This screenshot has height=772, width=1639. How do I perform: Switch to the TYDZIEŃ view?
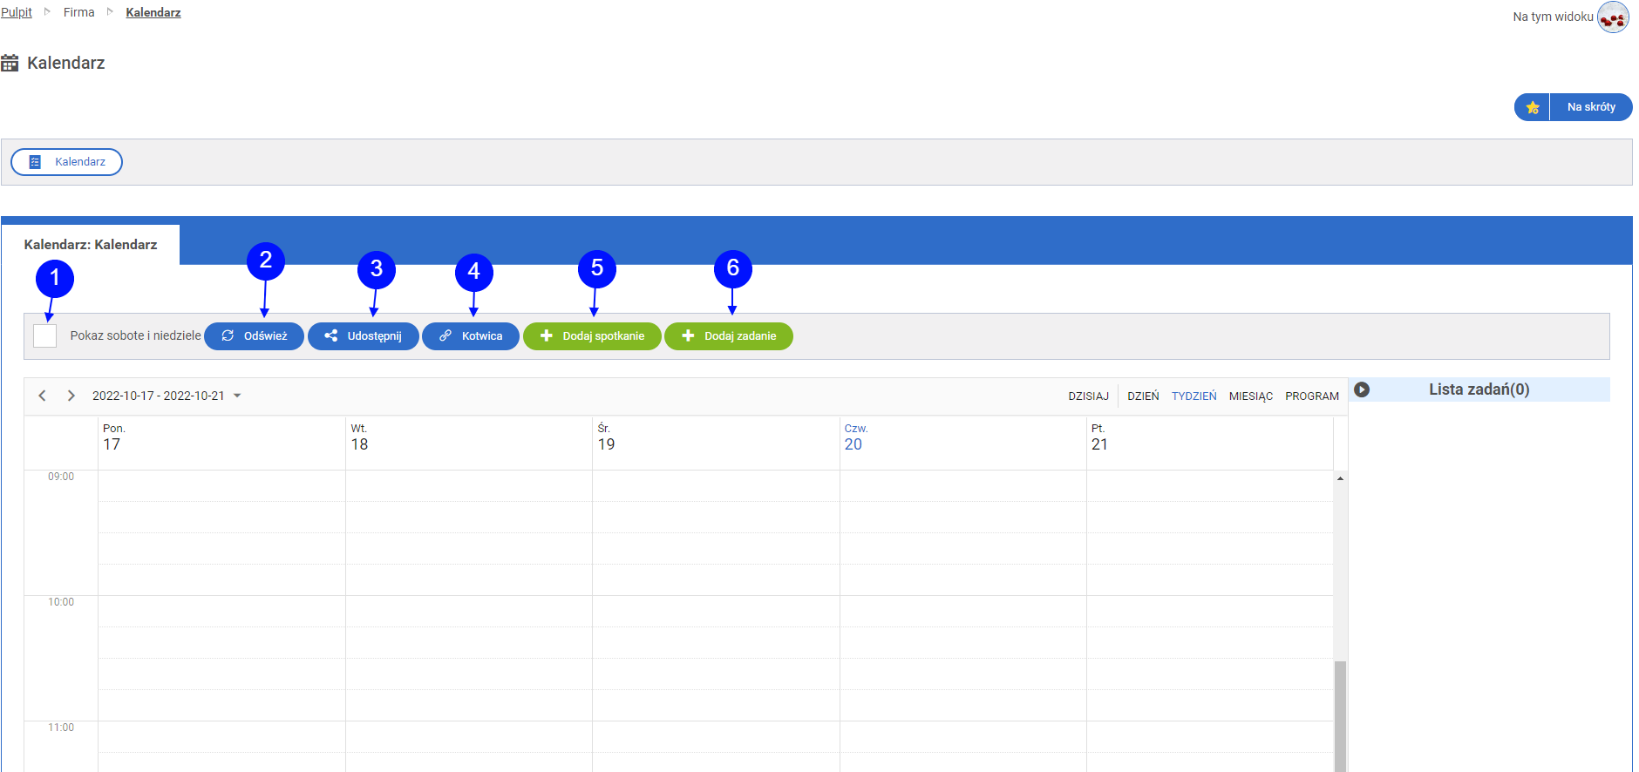pos(1194,396)
